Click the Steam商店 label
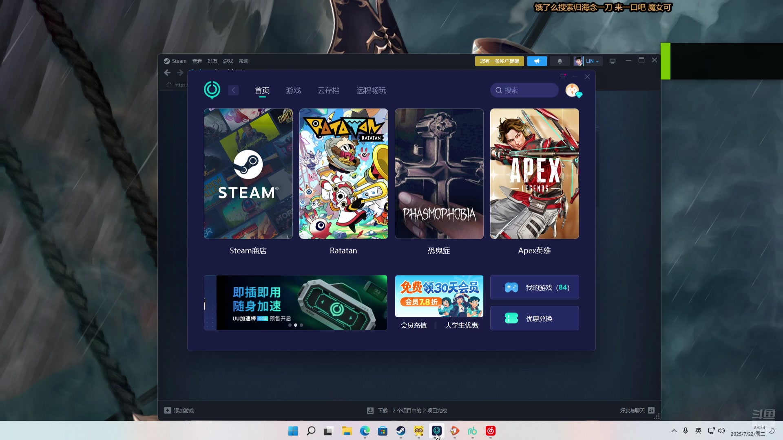Viewport: 783px width, 440px height. coord(248,251)
